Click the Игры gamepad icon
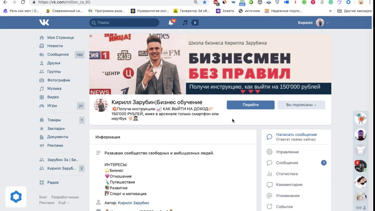The image size is (375, 211). [42, 105]
